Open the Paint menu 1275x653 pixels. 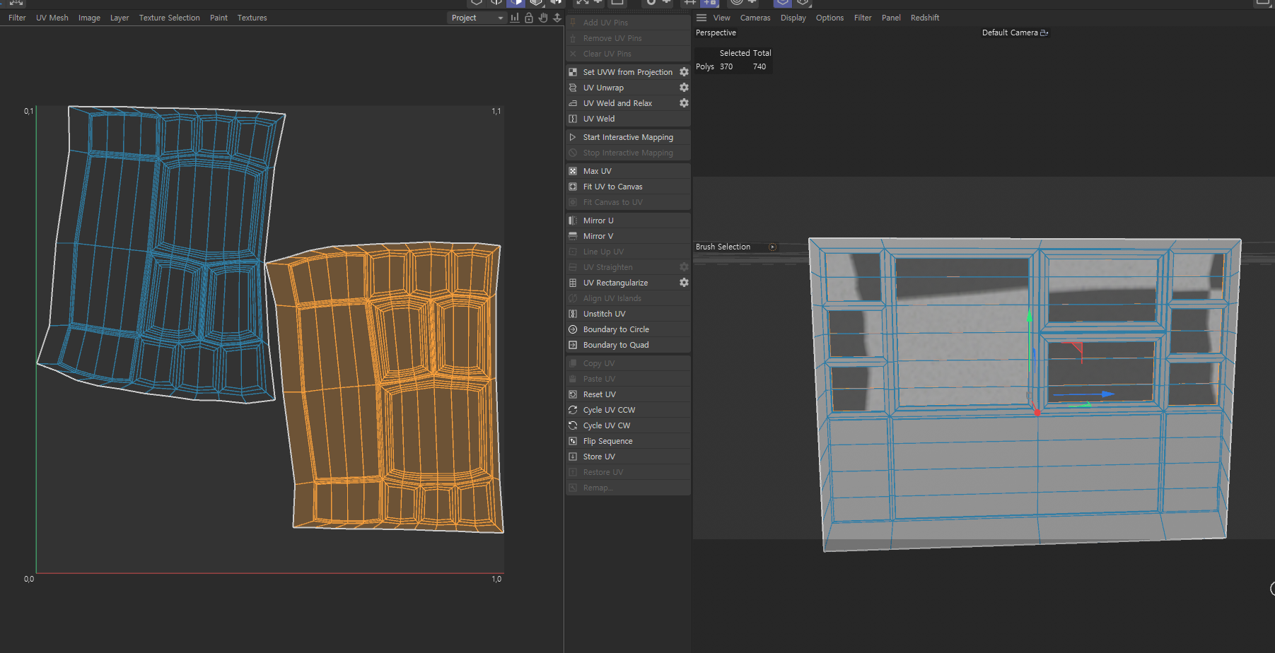coord(219,18)
